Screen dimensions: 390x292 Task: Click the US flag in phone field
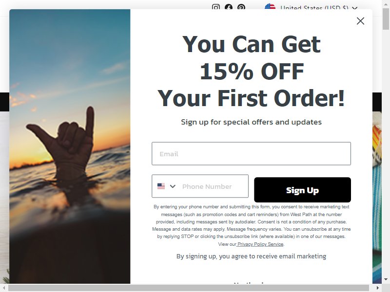click(161, 186)
